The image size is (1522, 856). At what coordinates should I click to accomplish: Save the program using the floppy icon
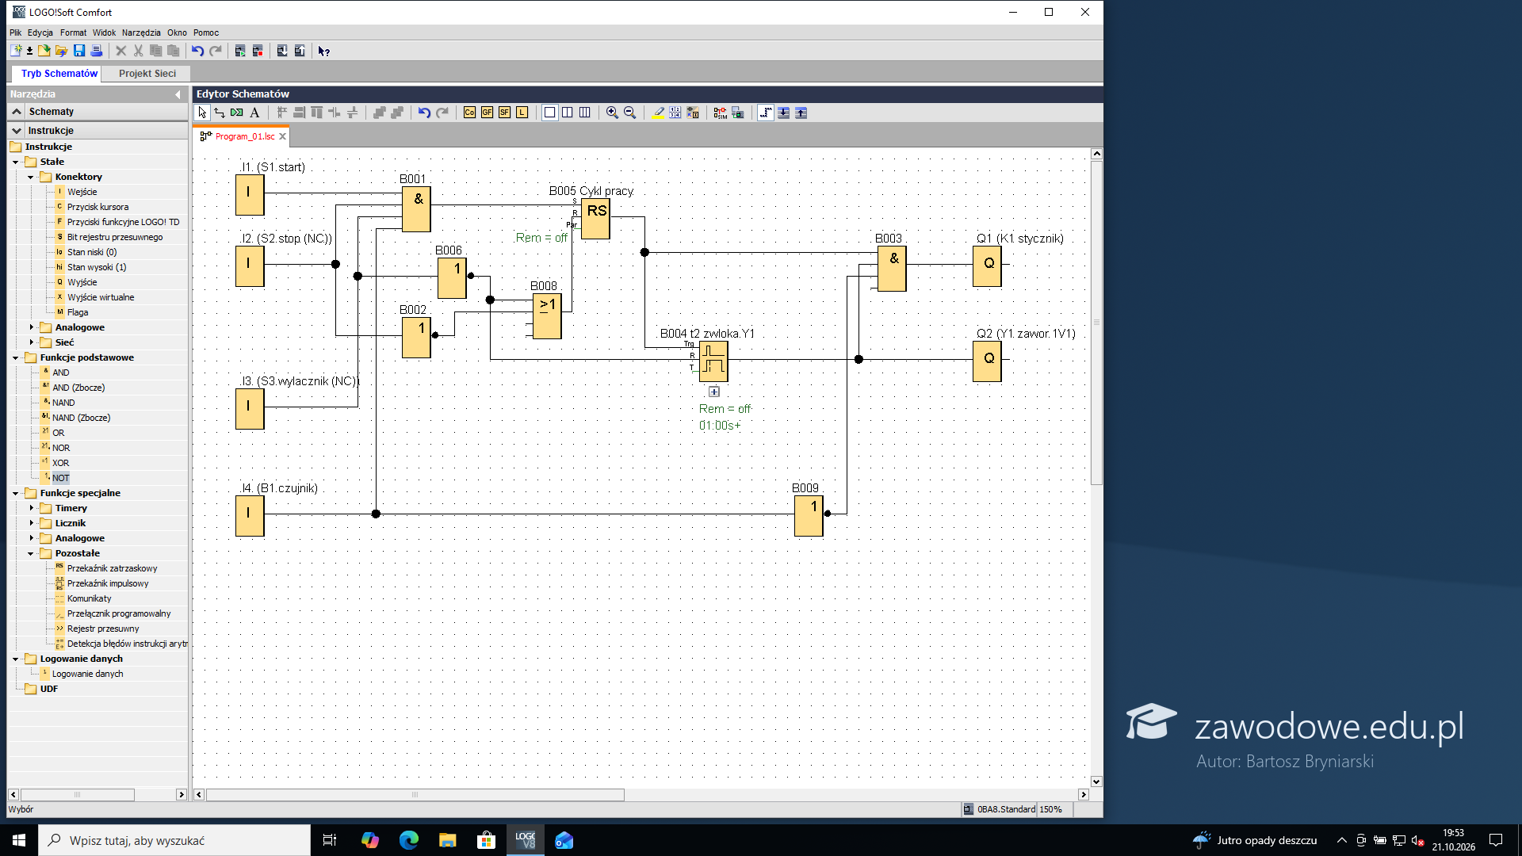click(79, 51)
